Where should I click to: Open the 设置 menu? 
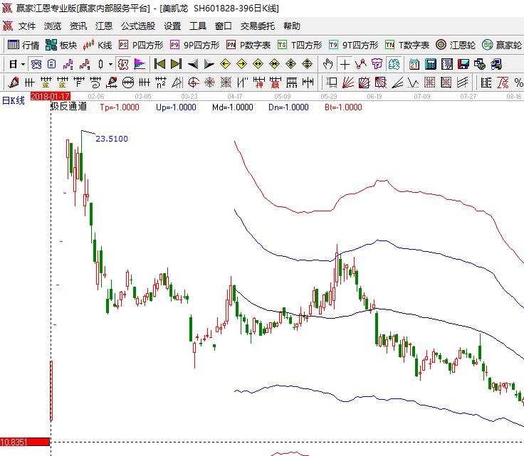tap(172, 26)
